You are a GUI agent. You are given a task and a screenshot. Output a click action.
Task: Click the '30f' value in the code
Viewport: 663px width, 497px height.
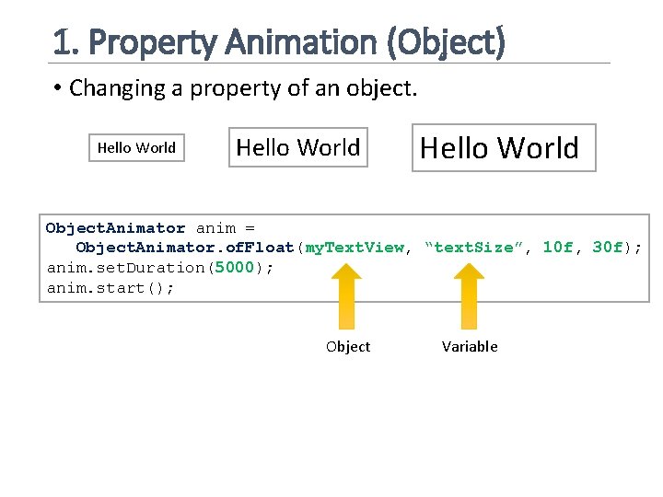608,247
